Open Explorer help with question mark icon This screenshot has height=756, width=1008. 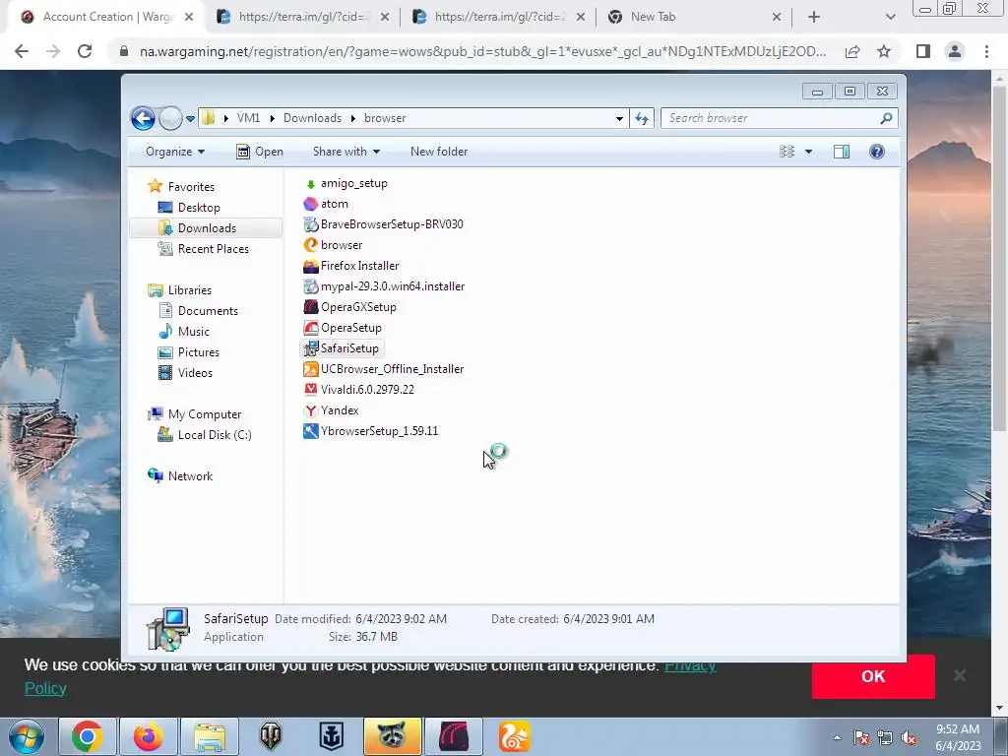coord(877,152)
